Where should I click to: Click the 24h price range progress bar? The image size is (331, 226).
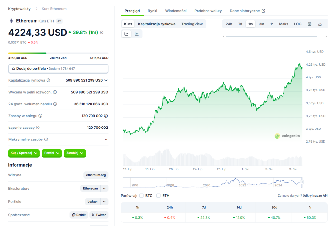58,53
